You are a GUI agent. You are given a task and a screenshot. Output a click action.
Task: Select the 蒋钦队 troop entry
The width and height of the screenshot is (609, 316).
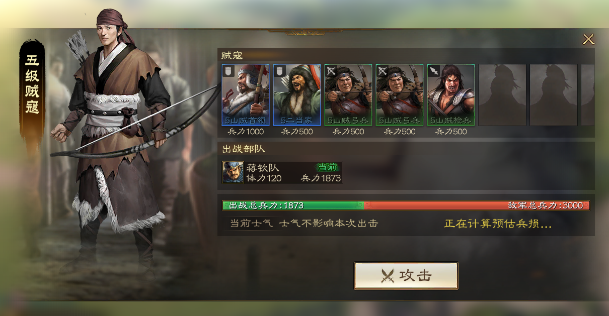click(282, 172)
